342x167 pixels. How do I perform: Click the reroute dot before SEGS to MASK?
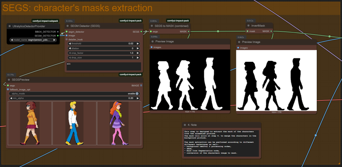pyautogui.click(x=146, y=32)
